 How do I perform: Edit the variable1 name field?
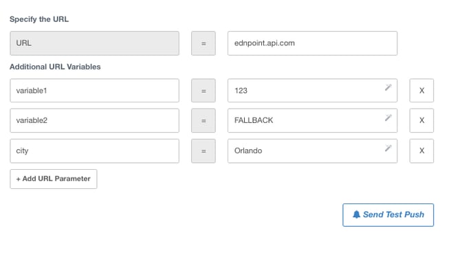(x=94, y=91)
